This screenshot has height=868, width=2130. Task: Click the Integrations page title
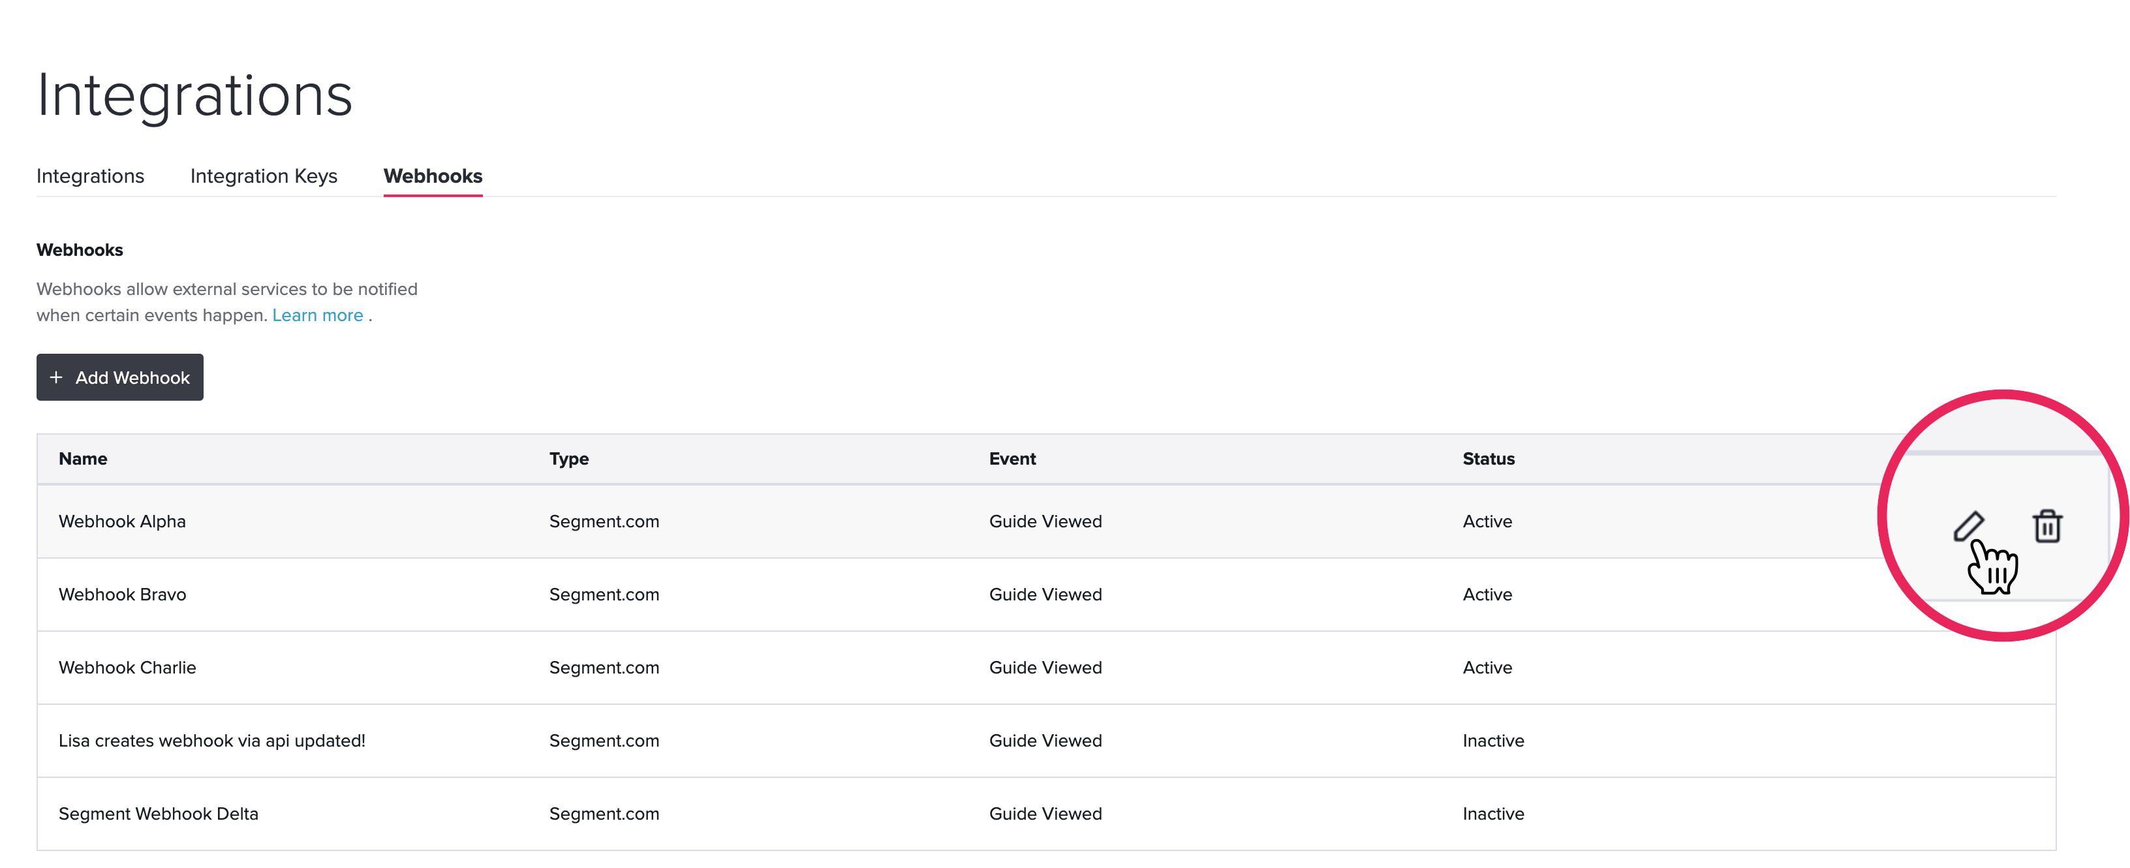(x=194, y=95)
